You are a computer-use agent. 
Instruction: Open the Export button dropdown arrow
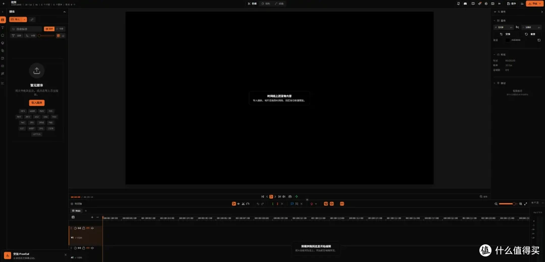pyautogui.click(x=540, y=4)
